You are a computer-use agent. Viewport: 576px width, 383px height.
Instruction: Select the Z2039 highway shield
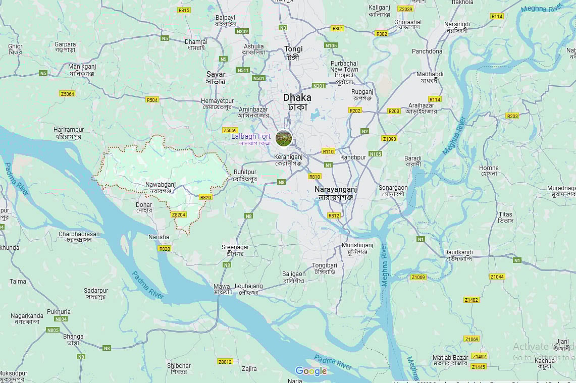point(405,9)
